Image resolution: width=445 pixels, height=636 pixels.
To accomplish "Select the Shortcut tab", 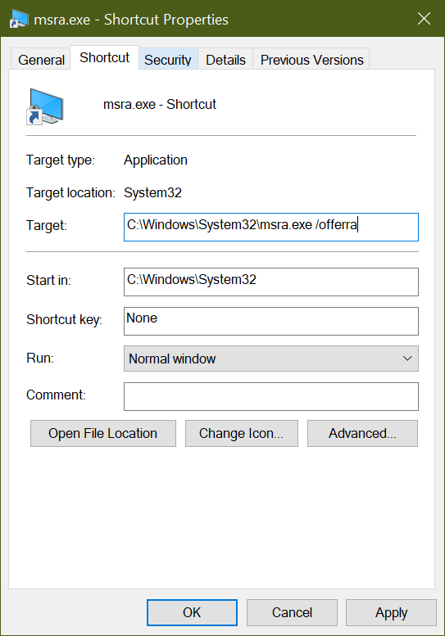I will tap(104, 58).
